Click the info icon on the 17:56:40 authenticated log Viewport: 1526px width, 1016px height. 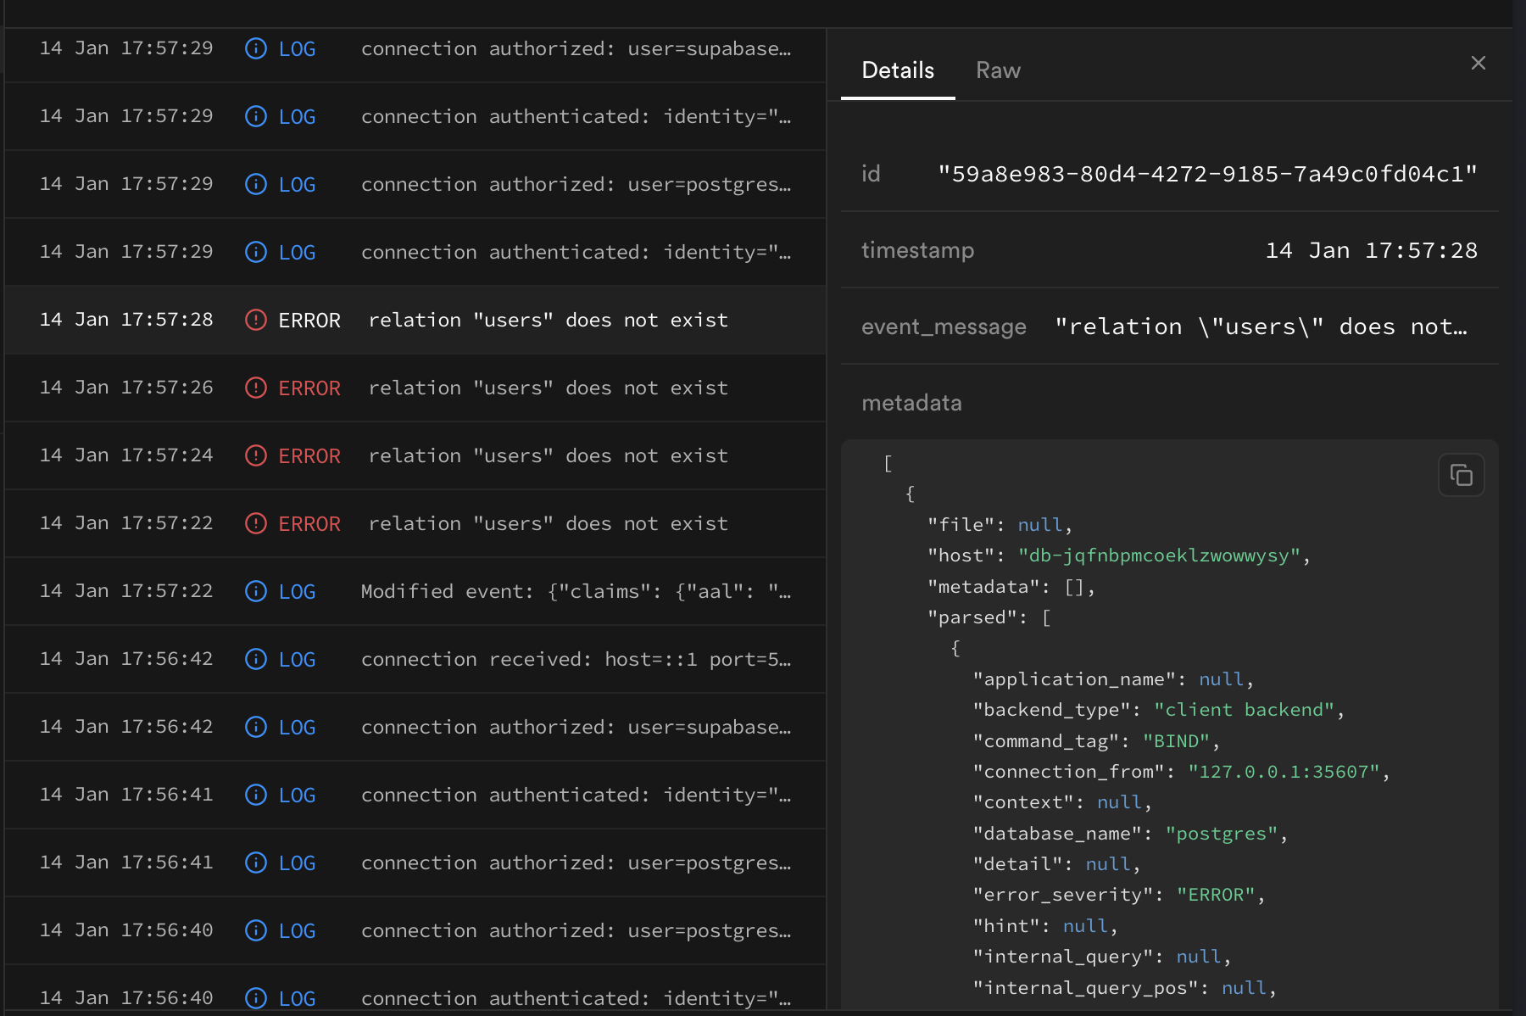(255, 998)
